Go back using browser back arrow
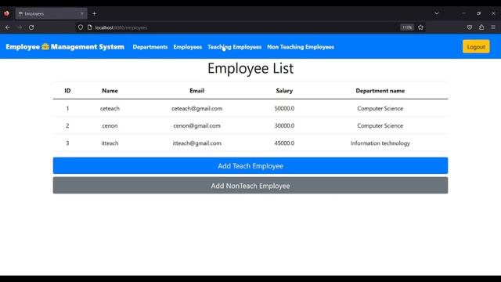Viewport: 501px width, 282px height. click(8, 27)
